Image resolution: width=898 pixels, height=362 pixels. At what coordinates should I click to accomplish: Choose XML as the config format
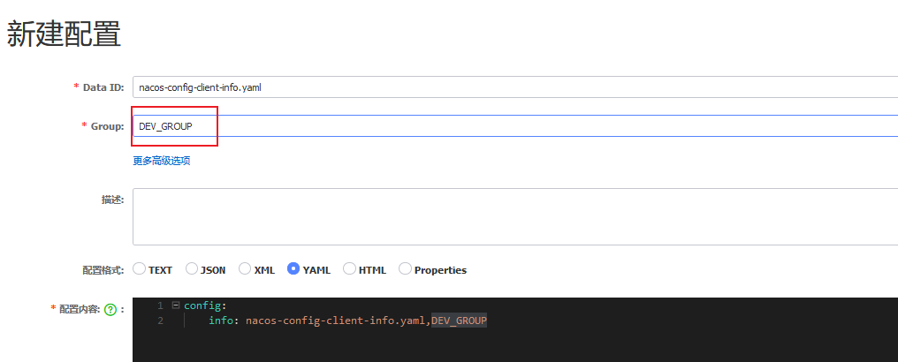point(245,269)
